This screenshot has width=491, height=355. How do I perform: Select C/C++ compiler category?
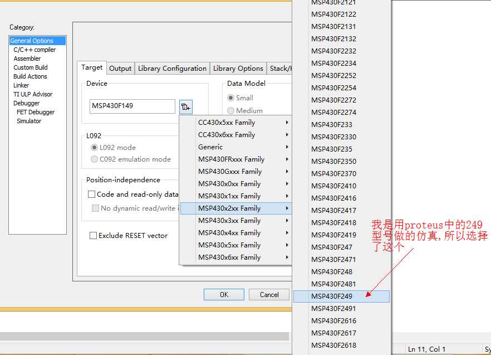(x=35, y=50)
